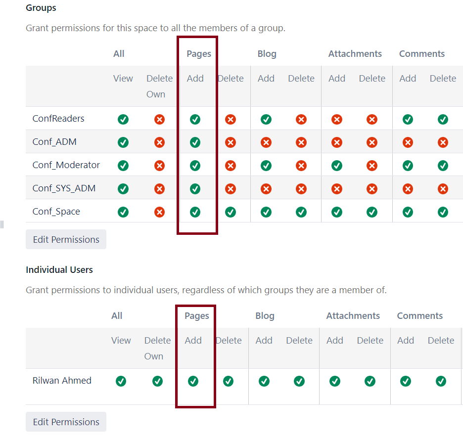Click Rilwan Ahmed Delete Own green checkmark
Screen dimensions: 463x441
pos(157,381)
